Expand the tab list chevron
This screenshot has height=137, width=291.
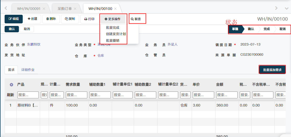[286, 8]
